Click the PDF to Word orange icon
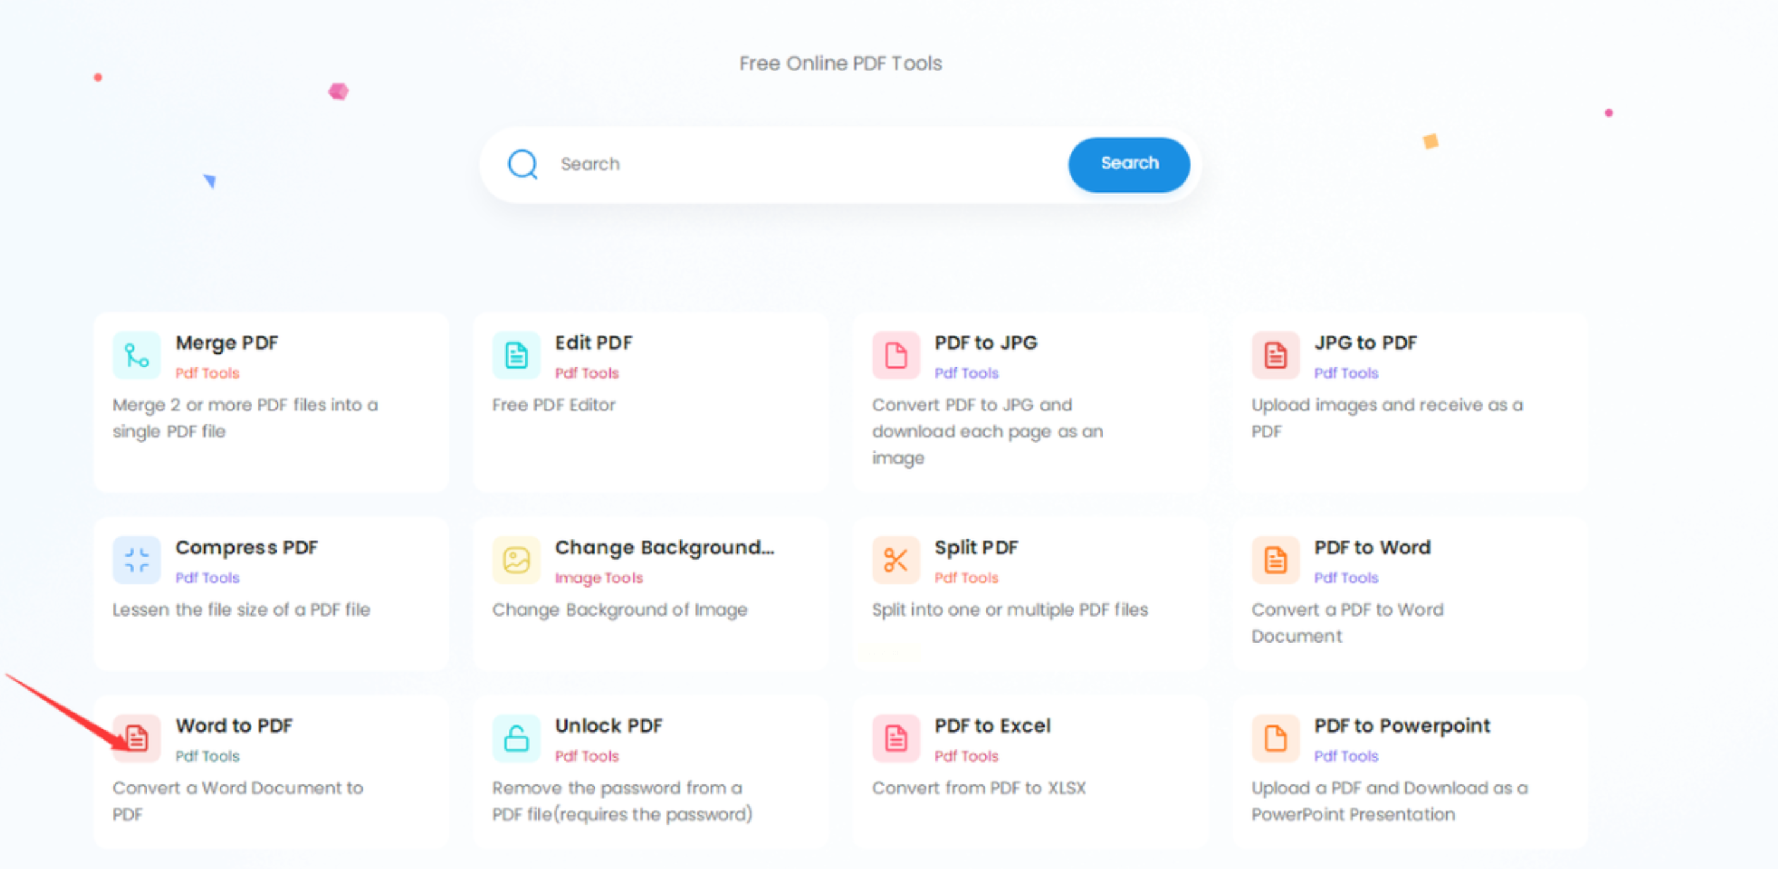The height and width of the screenshot is (869, 1778). coord(1275,560)
